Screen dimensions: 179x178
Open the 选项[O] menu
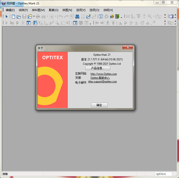[94, 10]
